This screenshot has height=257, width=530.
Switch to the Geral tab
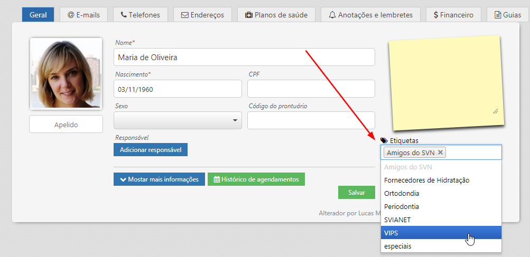click(x=38, y=15)
